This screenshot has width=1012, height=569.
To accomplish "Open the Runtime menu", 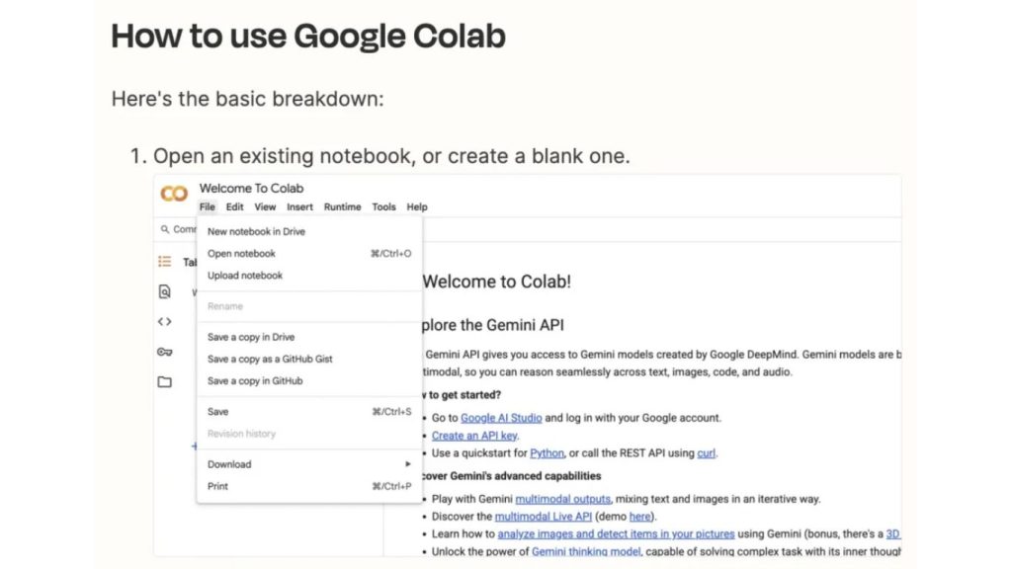I will click(x=342, y=207).
